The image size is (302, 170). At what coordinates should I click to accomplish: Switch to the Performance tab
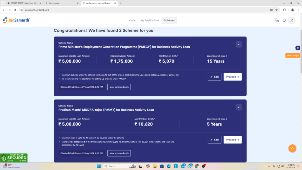click(62, 3)
